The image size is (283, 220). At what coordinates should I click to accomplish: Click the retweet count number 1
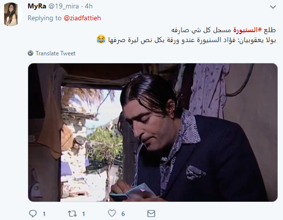(83, 214)
